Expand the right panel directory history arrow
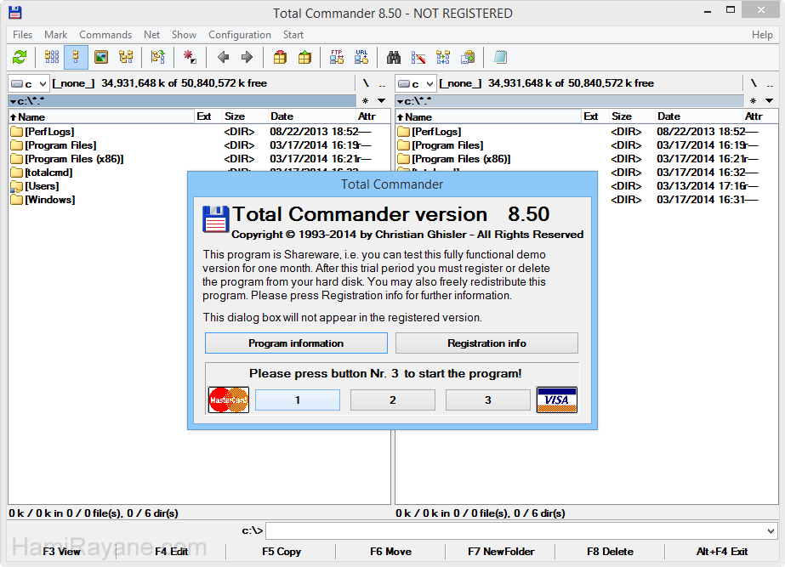 [769, 101]
